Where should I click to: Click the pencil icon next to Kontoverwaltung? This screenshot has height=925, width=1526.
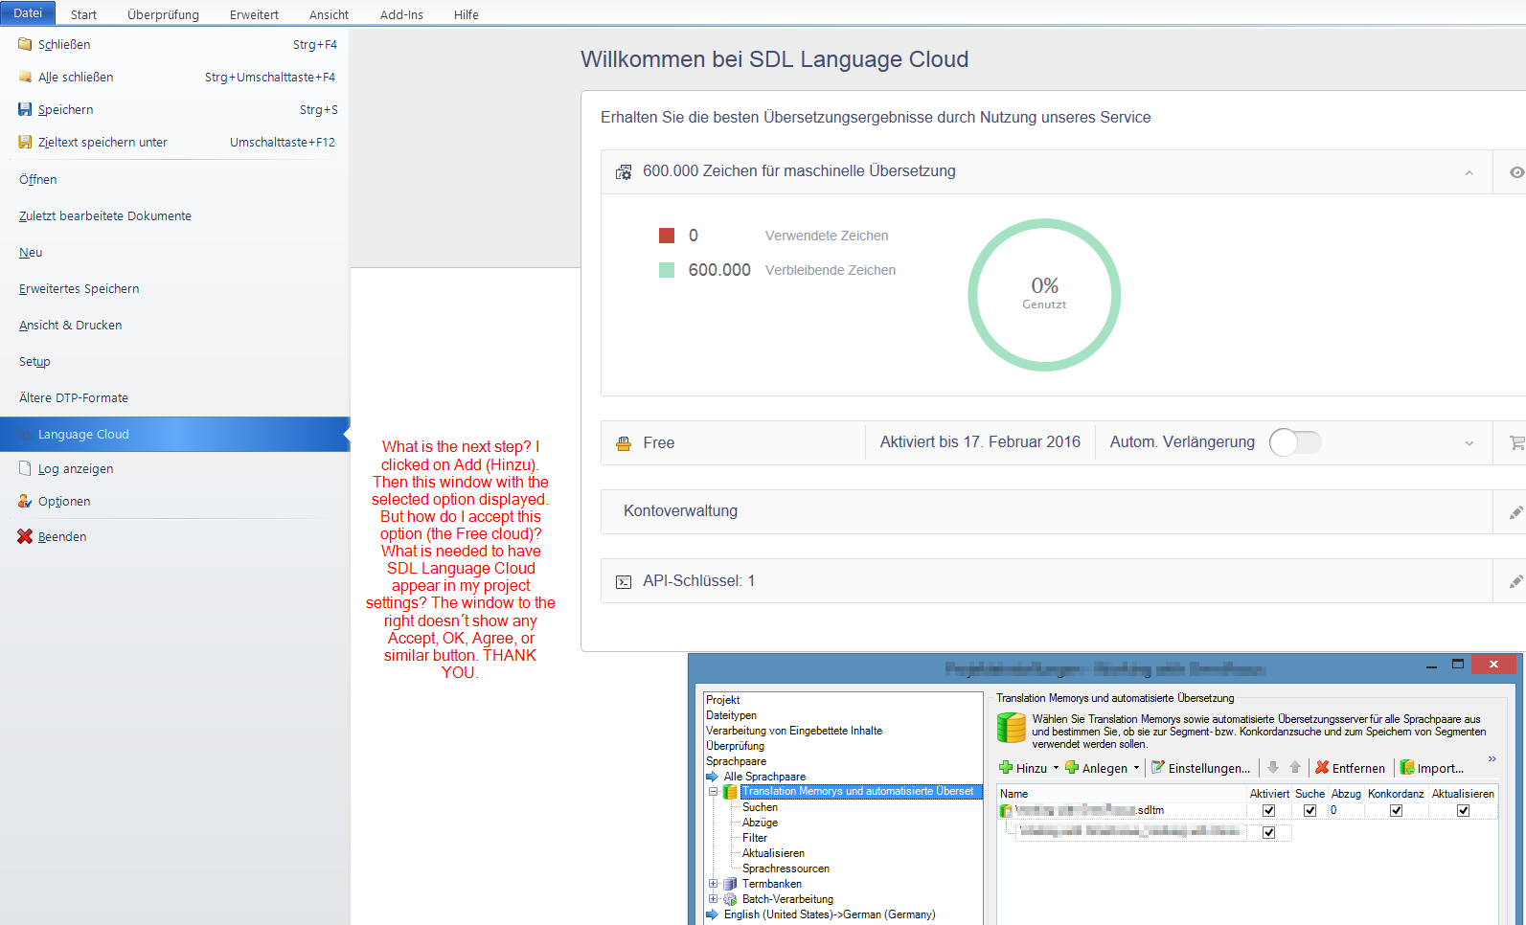pos(1515,512)
